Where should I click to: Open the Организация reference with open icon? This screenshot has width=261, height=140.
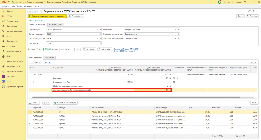pos(100,30)
